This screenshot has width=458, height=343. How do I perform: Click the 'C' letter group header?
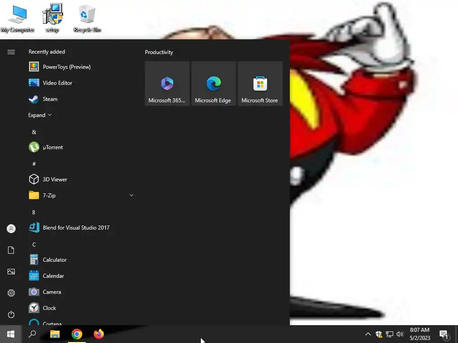coord(34,244)
